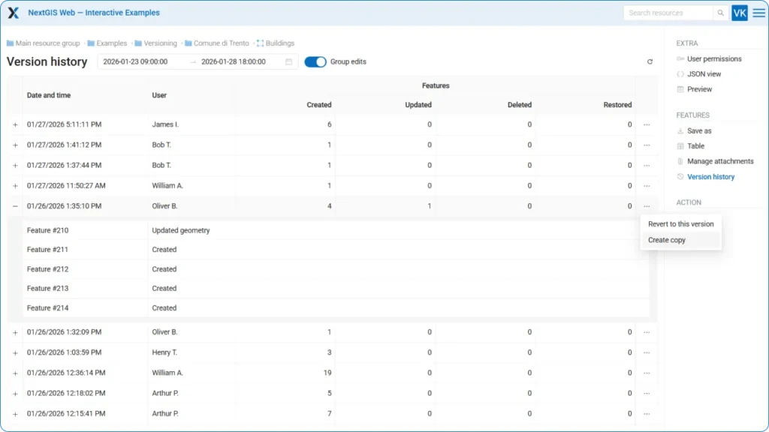Open the hamburger menu icon
This screenshot has height=432, width=769.
(x=758, y=13)
